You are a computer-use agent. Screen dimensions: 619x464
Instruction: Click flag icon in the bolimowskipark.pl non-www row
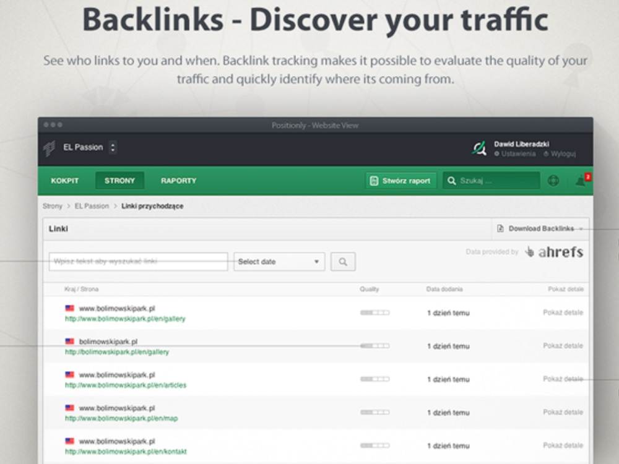tap(69, 342)
